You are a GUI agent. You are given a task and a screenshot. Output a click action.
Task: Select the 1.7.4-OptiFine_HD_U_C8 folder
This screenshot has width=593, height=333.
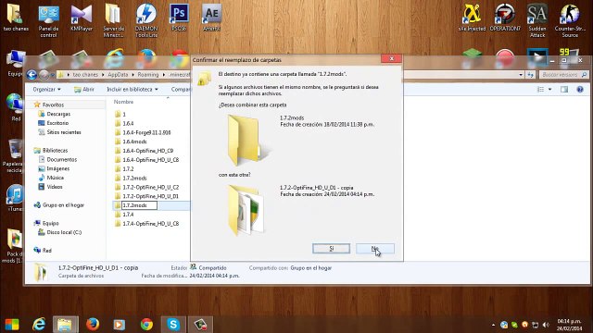point(150,224)
